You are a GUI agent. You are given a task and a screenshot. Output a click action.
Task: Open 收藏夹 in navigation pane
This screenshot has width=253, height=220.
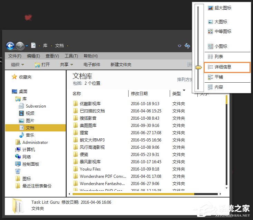tap(22, 77)
